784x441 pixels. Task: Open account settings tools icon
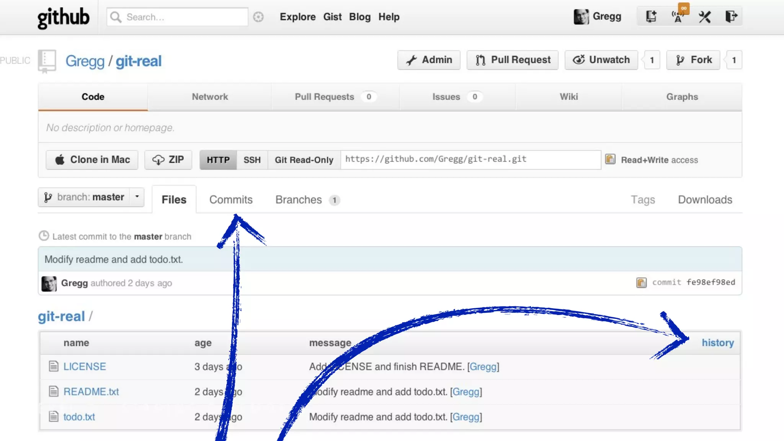tap(704, 16)
